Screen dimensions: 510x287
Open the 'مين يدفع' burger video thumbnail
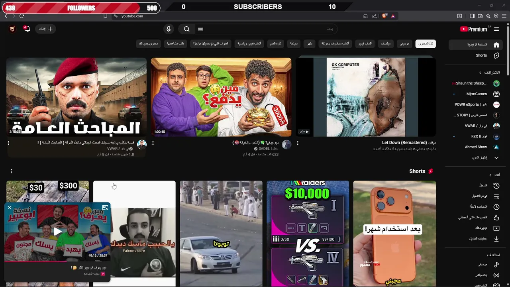pyautogui.click(x=221, y=97)
